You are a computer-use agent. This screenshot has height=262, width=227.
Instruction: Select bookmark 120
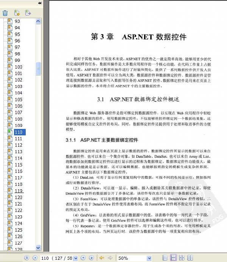19,197
